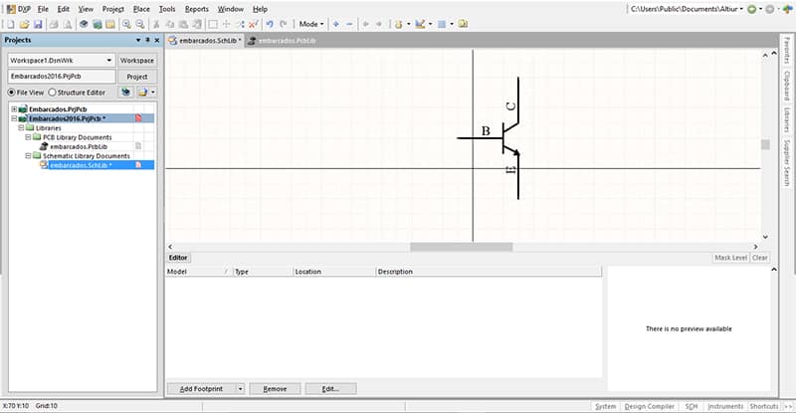Click the Remove part minus icon
The height and width of the screenshot is (413, 796).
[348, 23]
